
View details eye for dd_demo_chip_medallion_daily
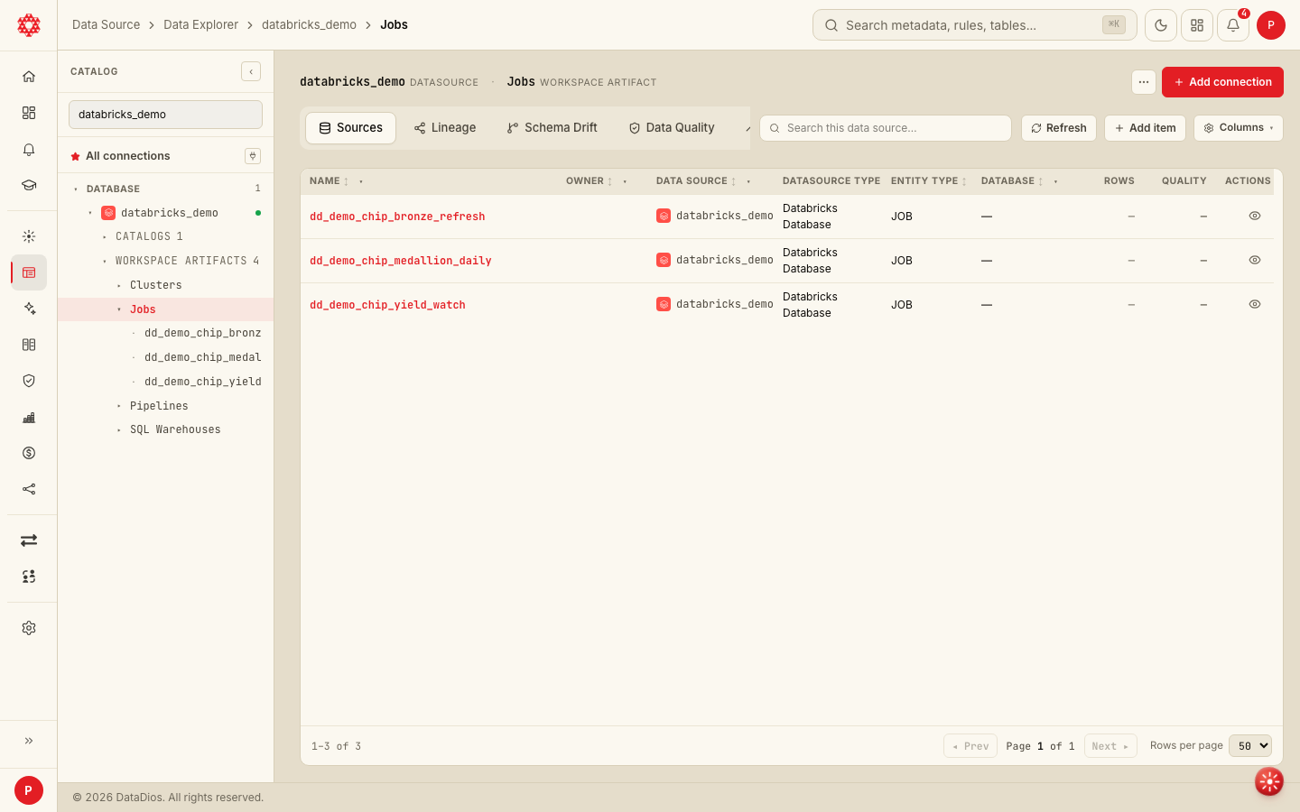1255,260
